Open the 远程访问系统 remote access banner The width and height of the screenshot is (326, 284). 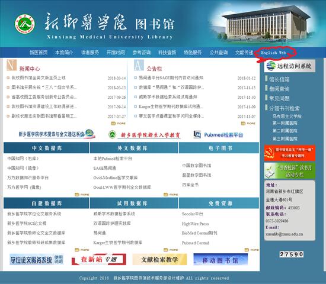[x=290, y=66]
